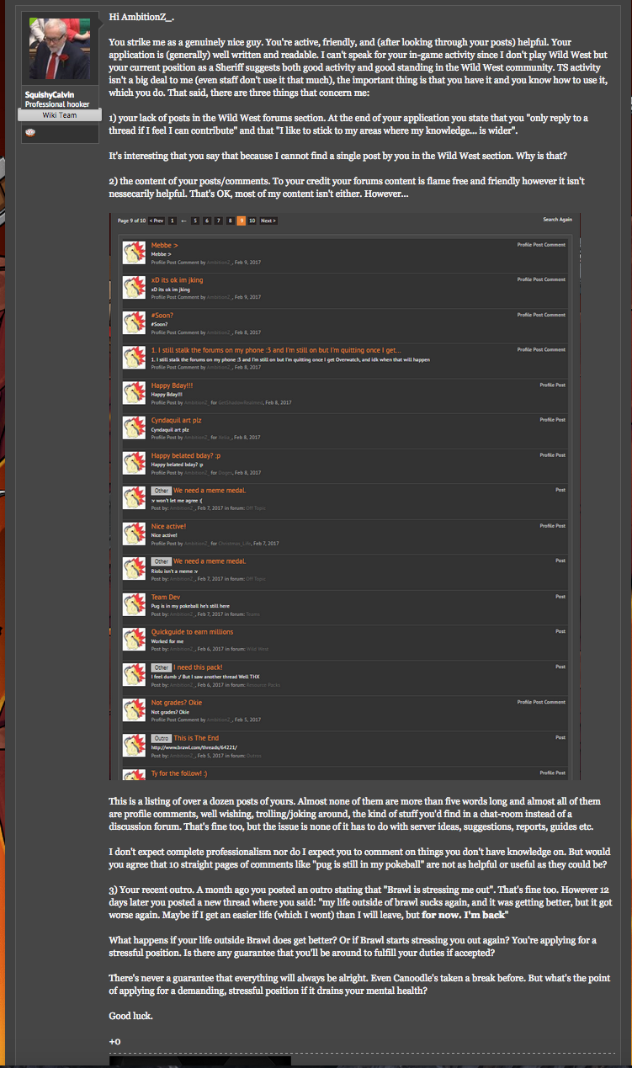
Task: Select page 10 in pagination
Action: (252, 221)
